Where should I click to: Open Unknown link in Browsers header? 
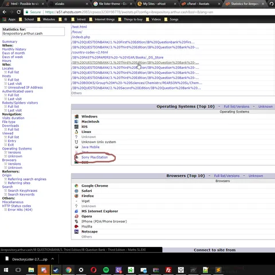[256, 176]
